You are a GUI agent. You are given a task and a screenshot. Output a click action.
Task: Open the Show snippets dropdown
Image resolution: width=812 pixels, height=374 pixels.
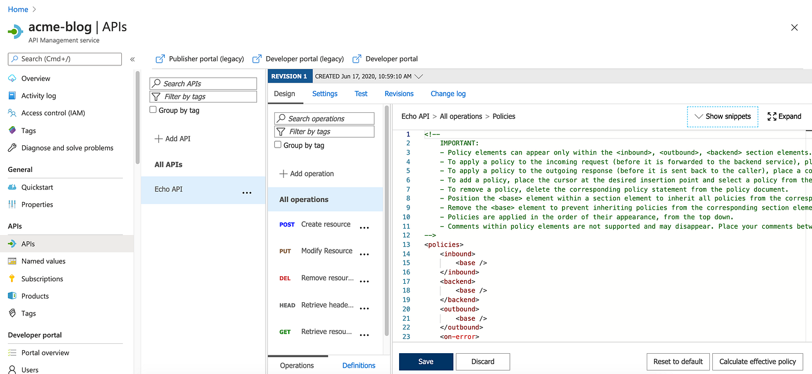click(x=722, y=116)
